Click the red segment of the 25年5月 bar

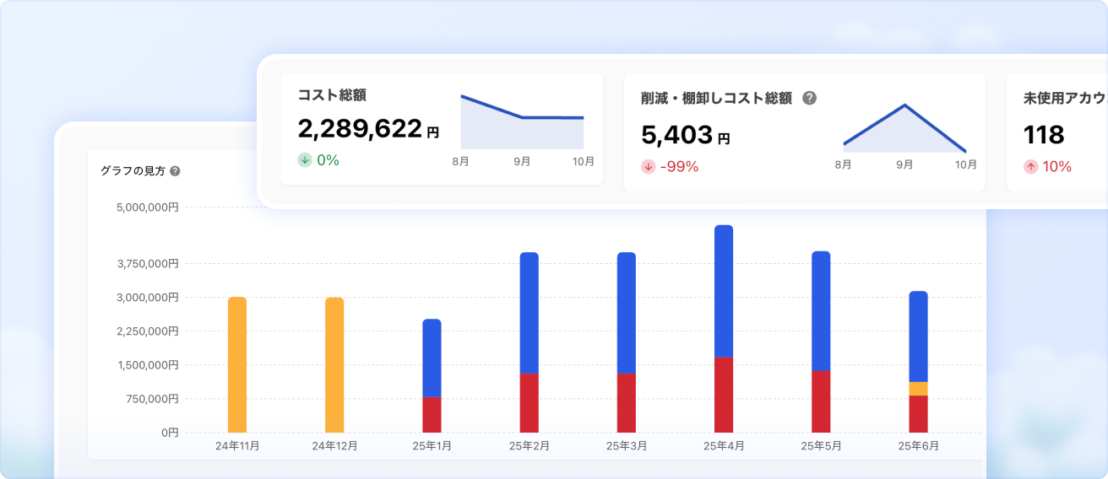pyautogui.click(x=821, y=401)
